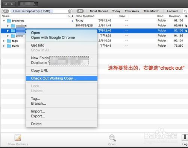Screen dimensions: 188x148
Task: Click the forward navigation arrow
Action: pos(12,4)
